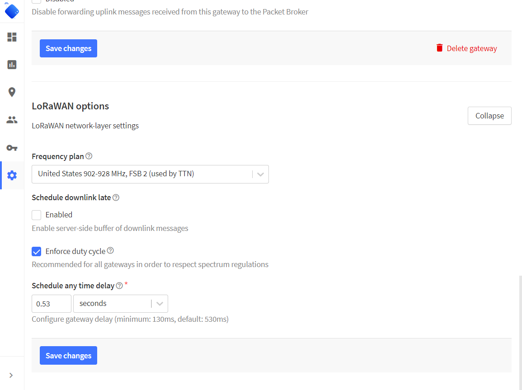Open the Collaborators people sidebar icon
Image resolution: width=522 pixels, height=390 pixels.
tap(12, 120)
